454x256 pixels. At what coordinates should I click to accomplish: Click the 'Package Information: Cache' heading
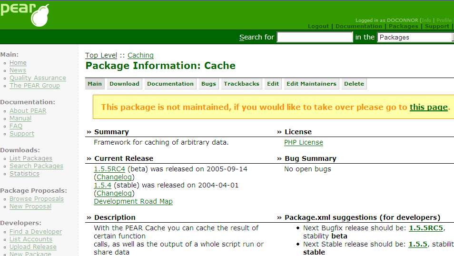161,66
